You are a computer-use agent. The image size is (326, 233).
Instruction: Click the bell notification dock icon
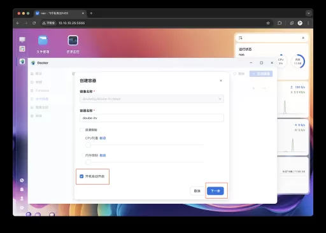(22, 189)
